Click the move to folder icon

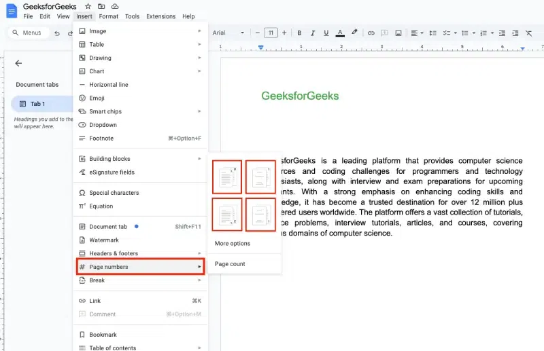tap(101, 6)
